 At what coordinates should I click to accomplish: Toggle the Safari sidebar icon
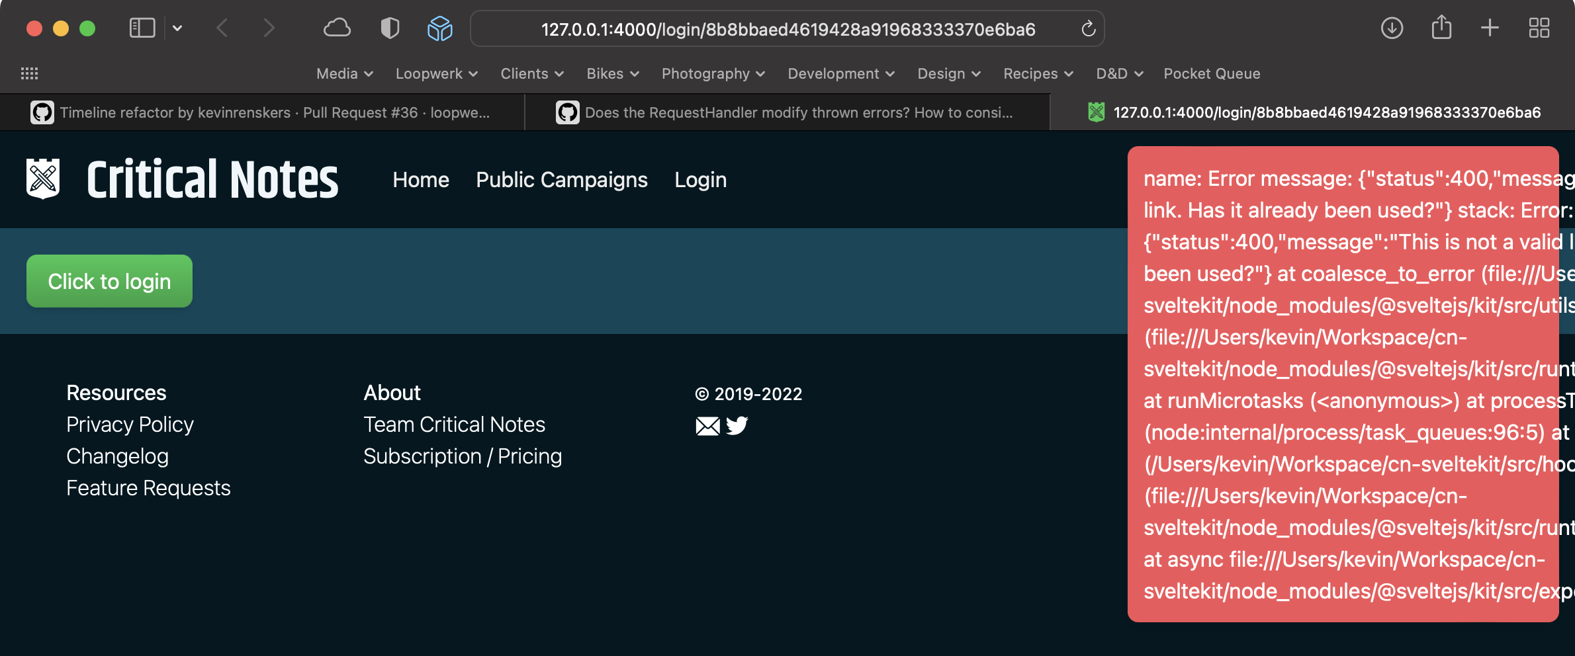click(x=142, y=28)
